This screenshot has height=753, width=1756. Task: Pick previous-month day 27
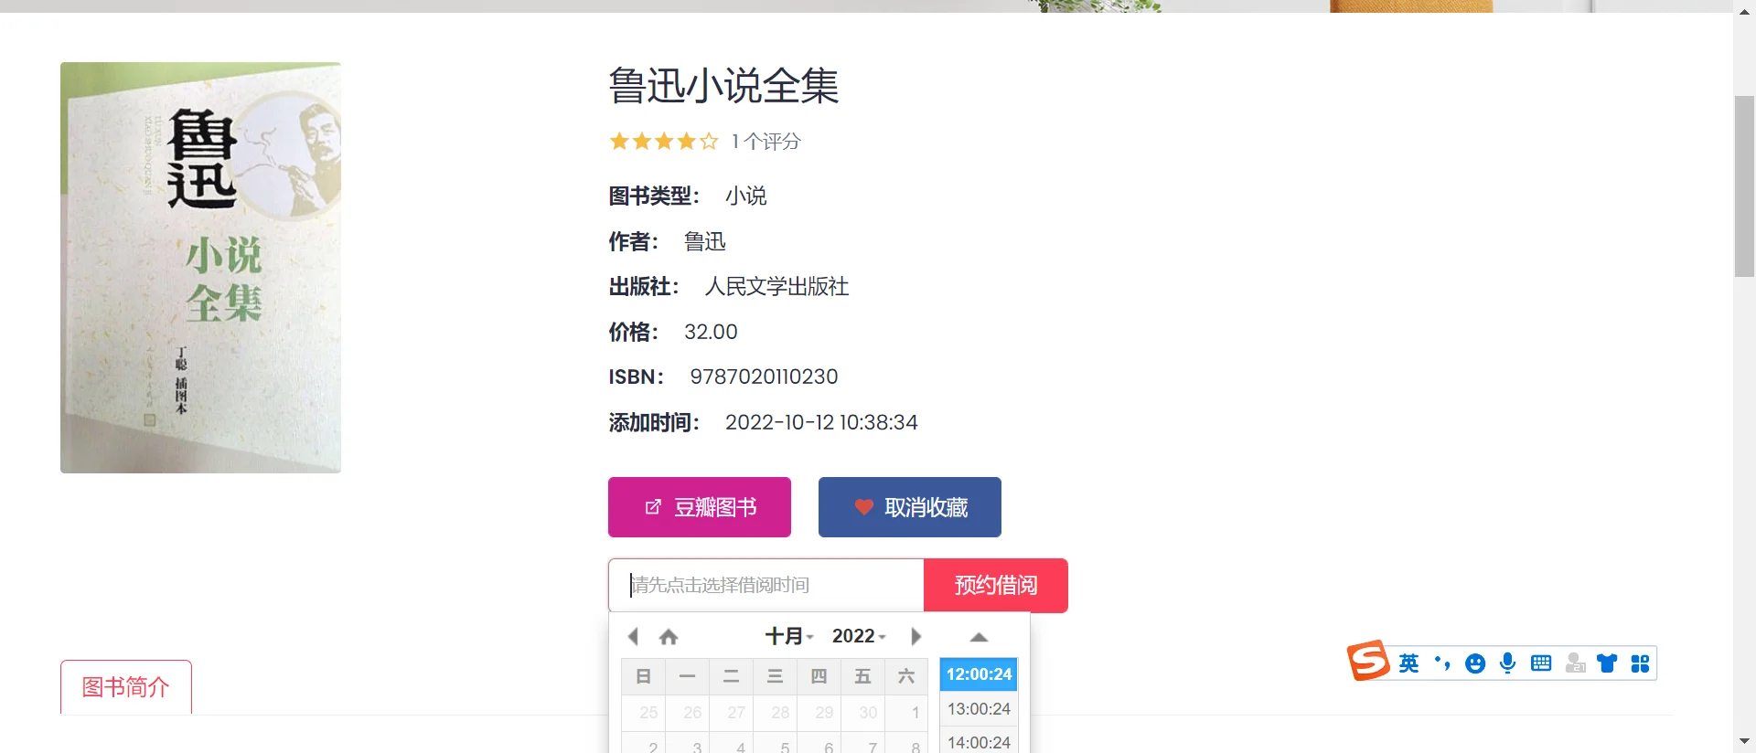[x=732, y=713]
